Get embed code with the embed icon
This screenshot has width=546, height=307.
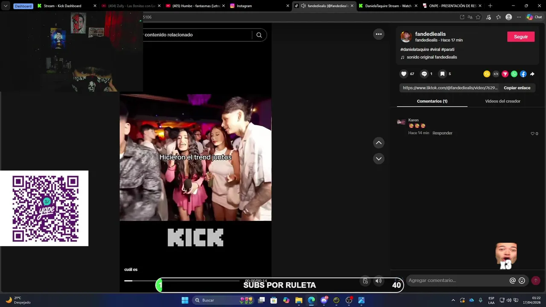pyautogui.click(x=496, y=74)
